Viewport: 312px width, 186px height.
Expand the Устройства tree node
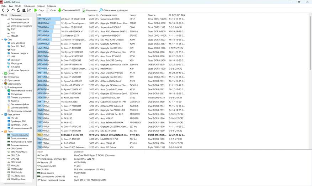(x=2, y=77)
